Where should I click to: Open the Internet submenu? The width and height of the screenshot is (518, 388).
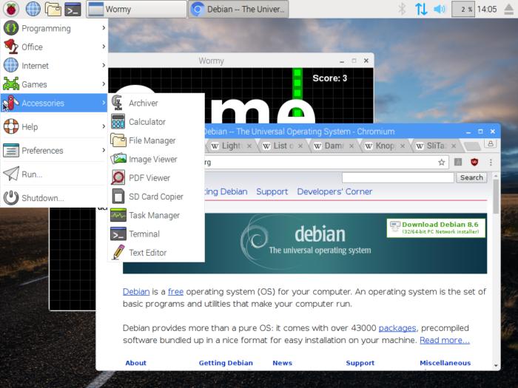tap(54, 66)
